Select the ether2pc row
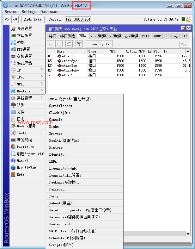Screen dimensions: 195x249 [x=119, y=61]
